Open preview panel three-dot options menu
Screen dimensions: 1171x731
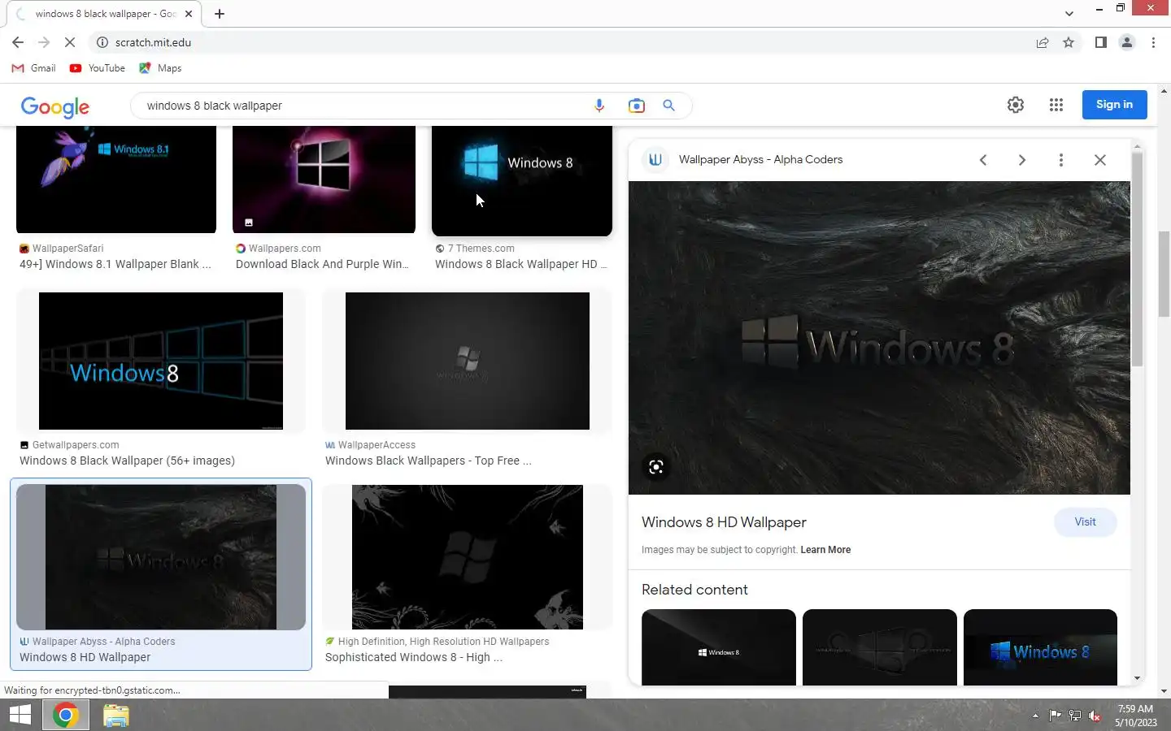(x=1061, y=160)
